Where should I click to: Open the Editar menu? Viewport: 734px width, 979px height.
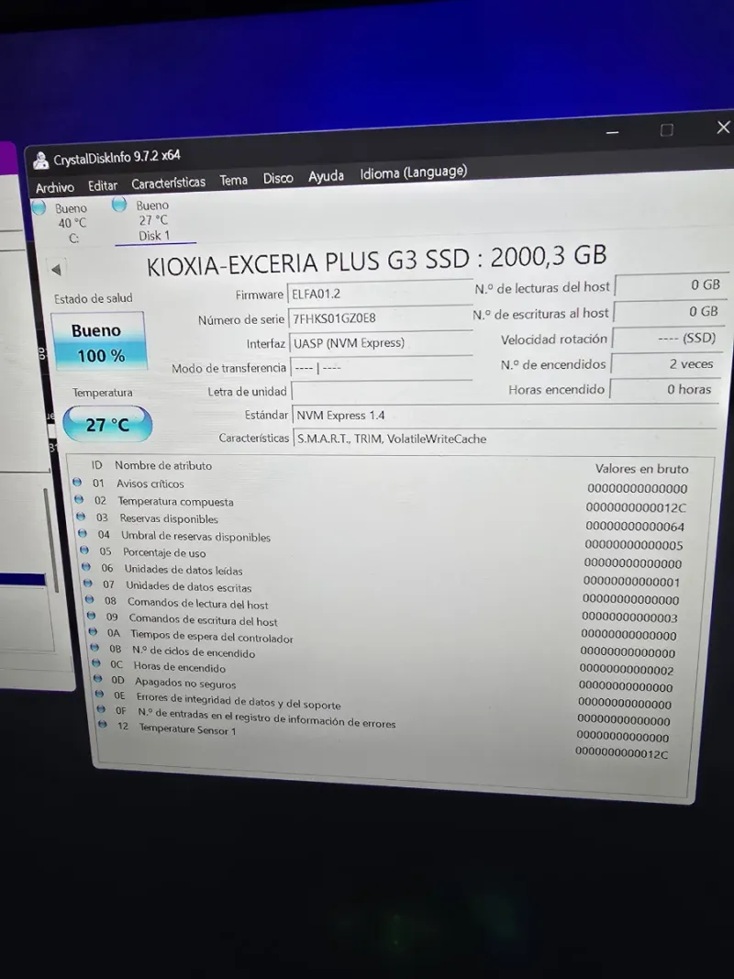click(x=103, y=185)
